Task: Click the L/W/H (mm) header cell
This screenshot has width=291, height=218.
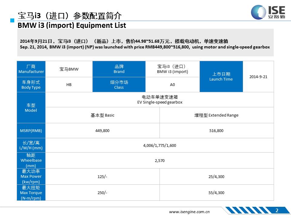Action: click(31, 145)
